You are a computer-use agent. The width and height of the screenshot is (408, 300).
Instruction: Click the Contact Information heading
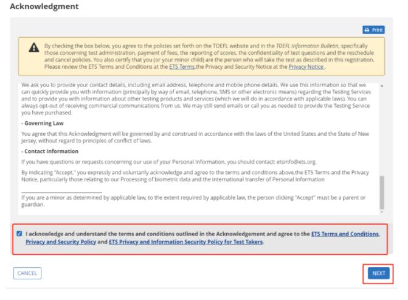[50, 152]
